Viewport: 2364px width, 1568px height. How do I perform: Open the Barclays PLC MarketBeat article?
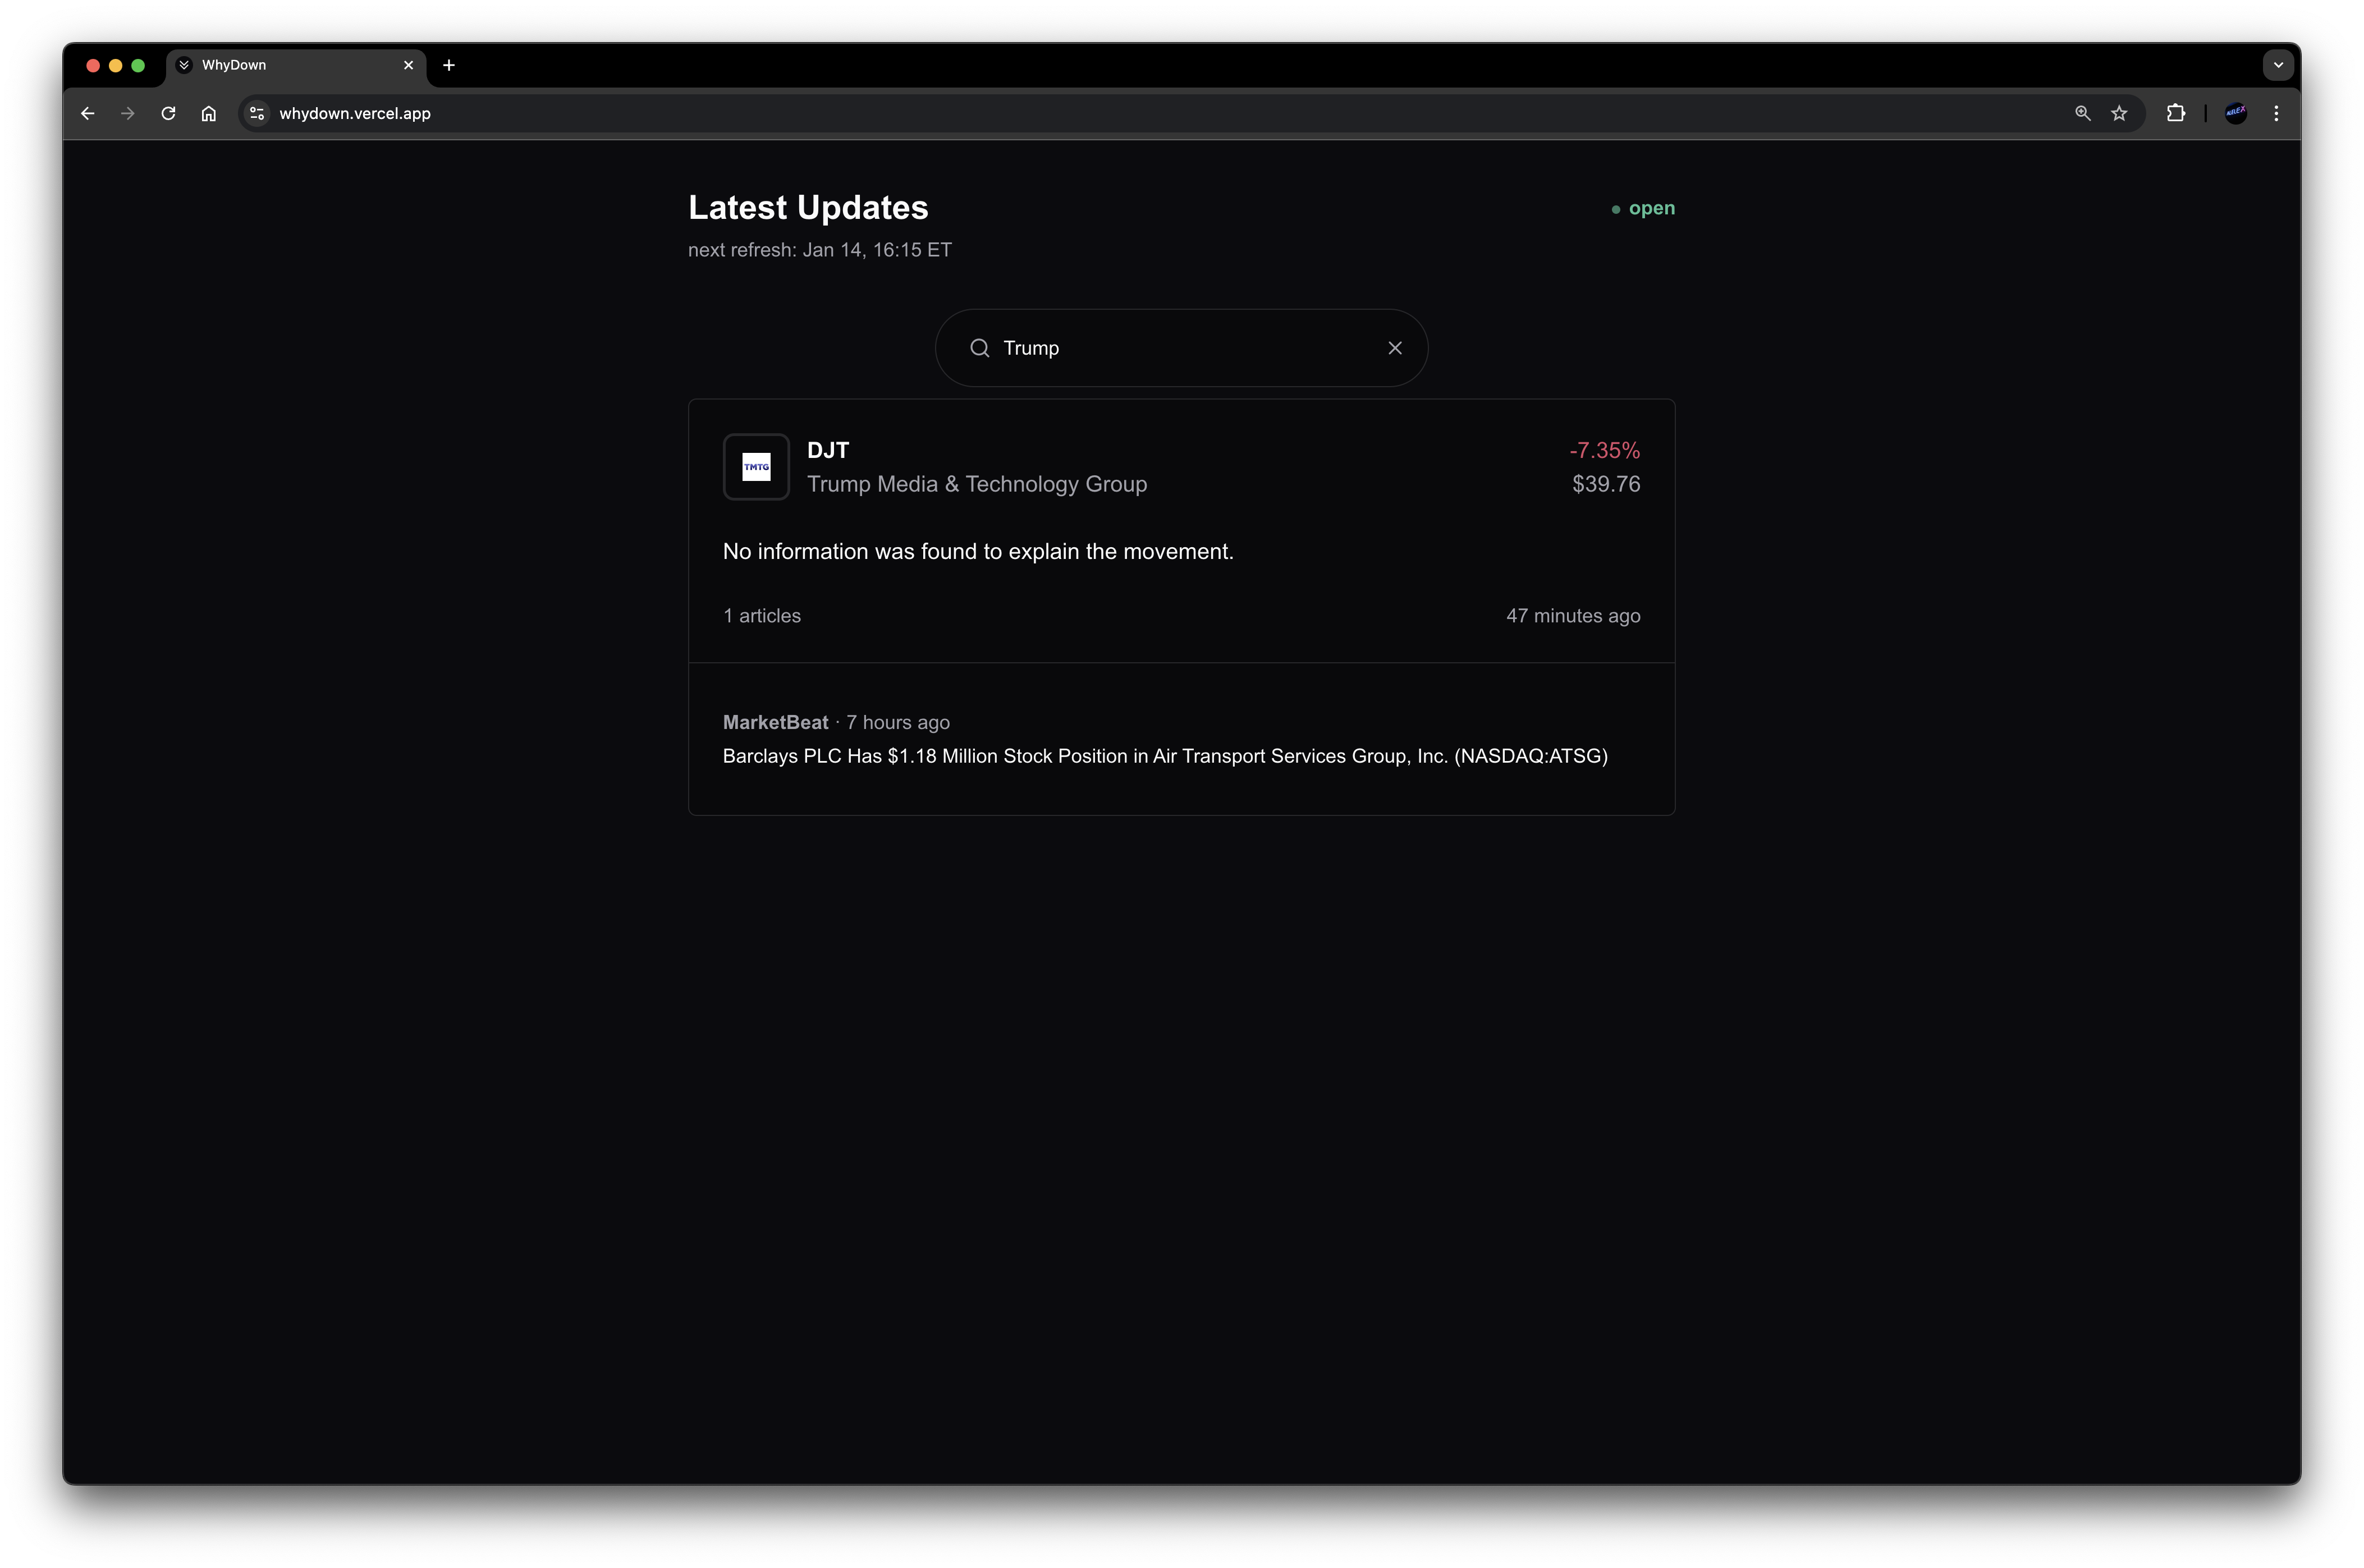coord(1164,756)
